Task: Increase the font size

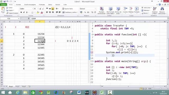Action: tap(40, 9)
